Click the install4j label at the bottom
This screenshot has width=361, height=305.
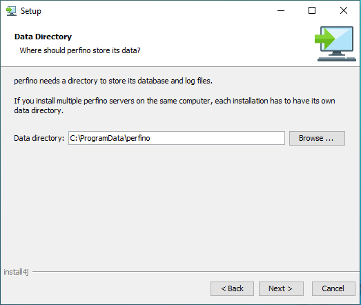pos(16,272)
